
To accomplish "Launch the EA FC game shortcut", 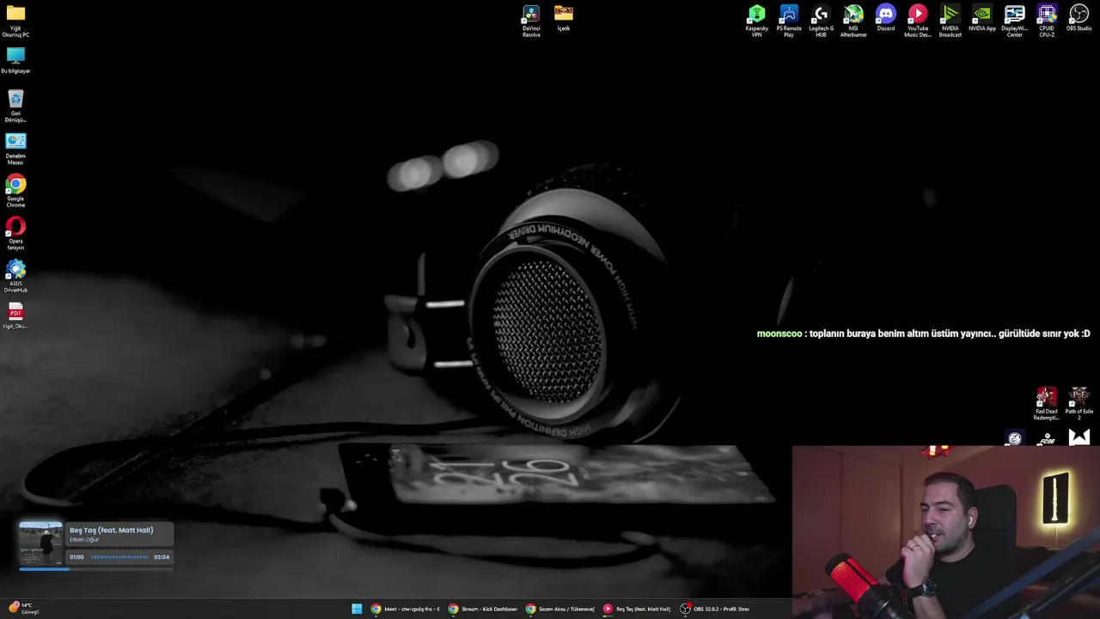I will (x=1047, y=438).
